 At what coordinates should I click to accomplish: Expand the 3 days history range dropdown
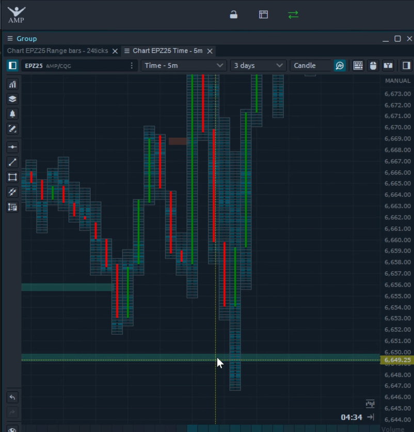click(258, 66)
